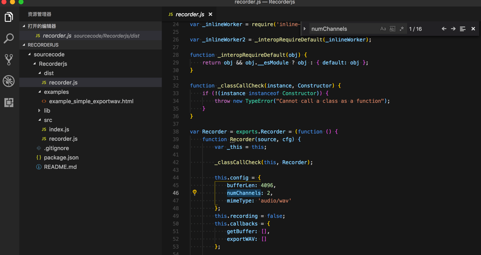This screenshot has width=481, height=255.
Task: Go to previous match in find widget
Action: pos(444,29)
